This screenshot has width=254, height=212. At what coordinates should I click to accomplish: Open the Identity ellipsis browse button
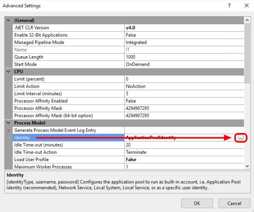point(241,138)
